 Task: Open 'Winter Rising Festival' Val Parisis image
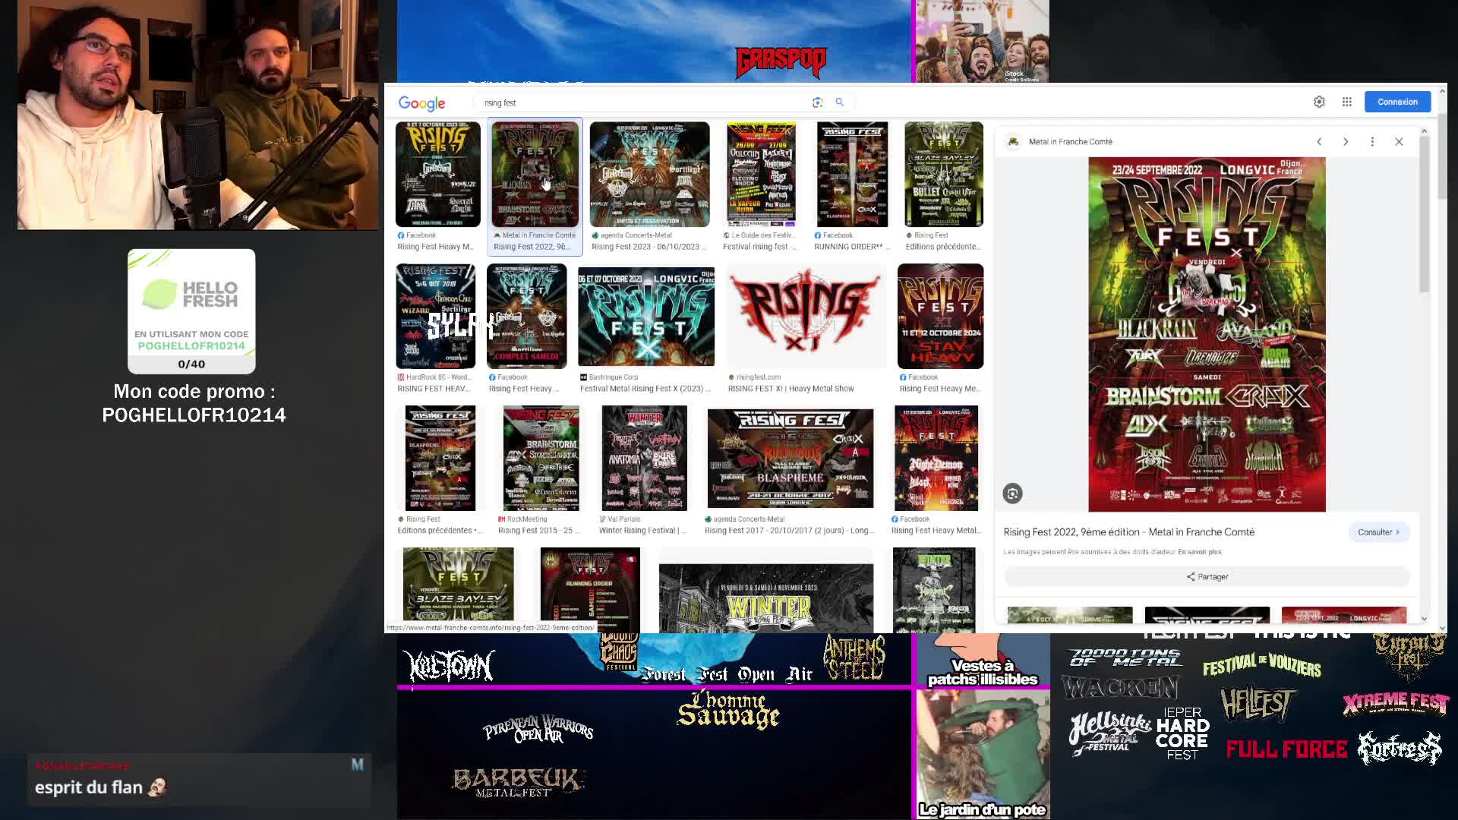tap(644, 458)
